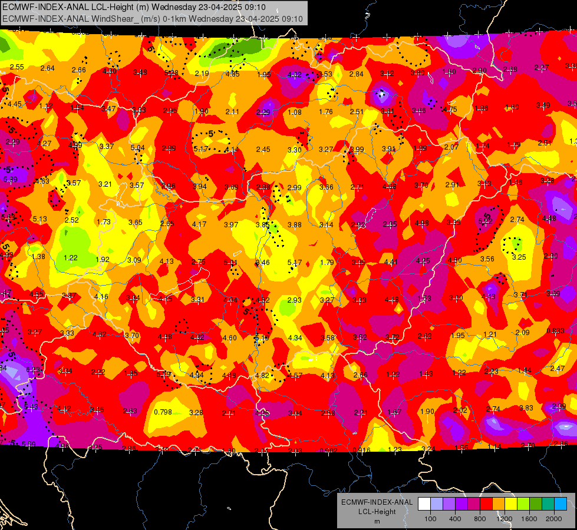Click the wind shear value 0.916
577x530 pixels.
point(361,450)
